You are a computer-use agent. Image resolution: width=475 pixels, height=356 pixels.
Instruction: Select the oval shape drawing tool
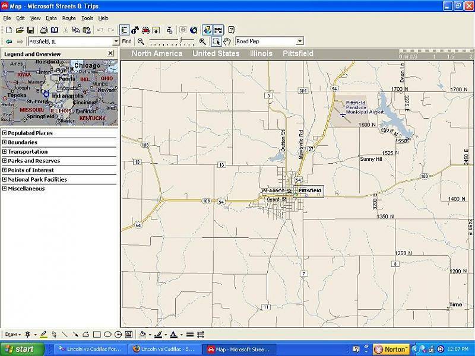point(107,335)
